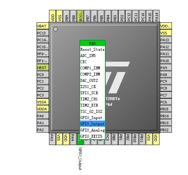Click the VDDA pin
This screenshot has height=175, width=188.
(x=43, y=109)
